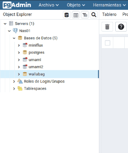This screenshot has height=153, width=128.
Task: Select the miniflux database name
Action: 36,45
